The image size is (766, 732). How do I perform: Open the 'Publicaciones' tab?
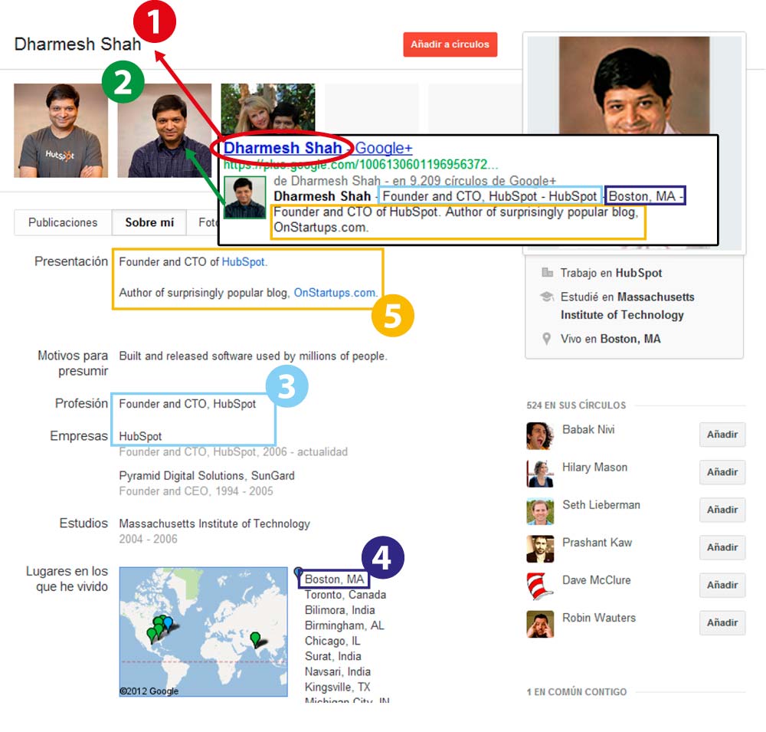[x=63, y=222]
